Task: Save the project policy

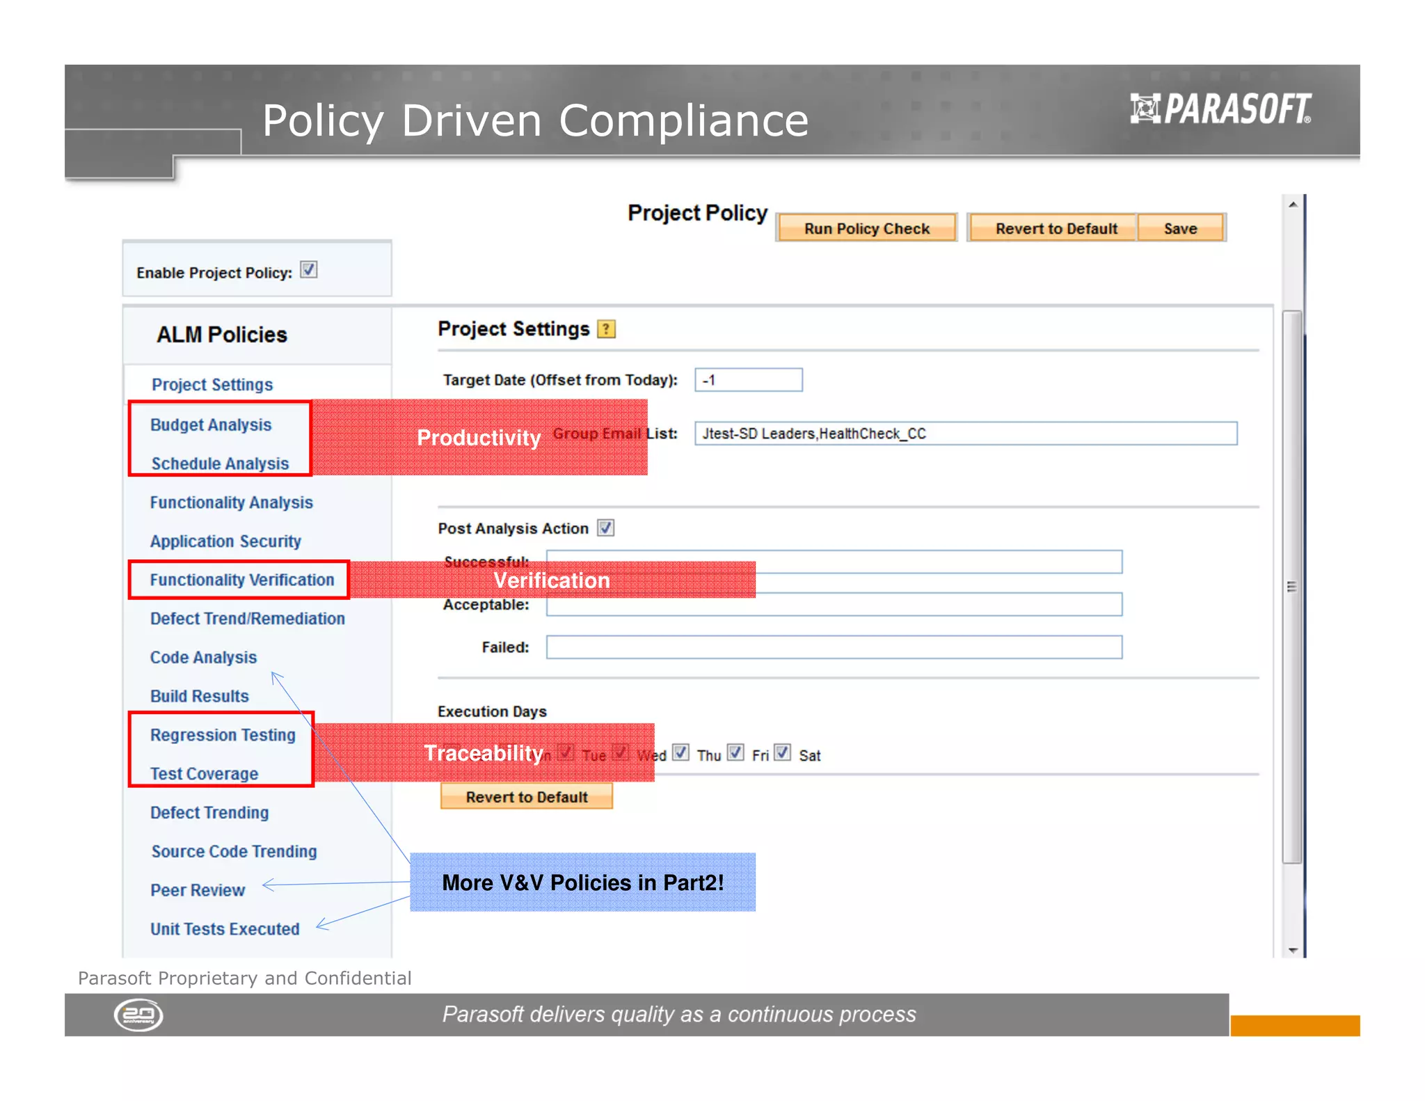Action: click(x=1180, y=228)
